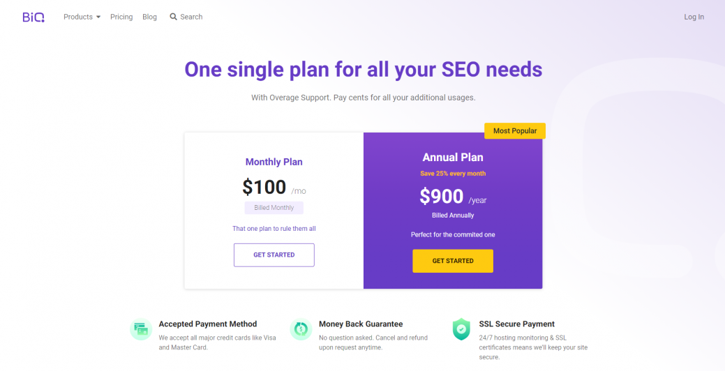This screenshot has width=725, height=371.
Task: Click the credit card payment method icon
Action: [141, 329]
